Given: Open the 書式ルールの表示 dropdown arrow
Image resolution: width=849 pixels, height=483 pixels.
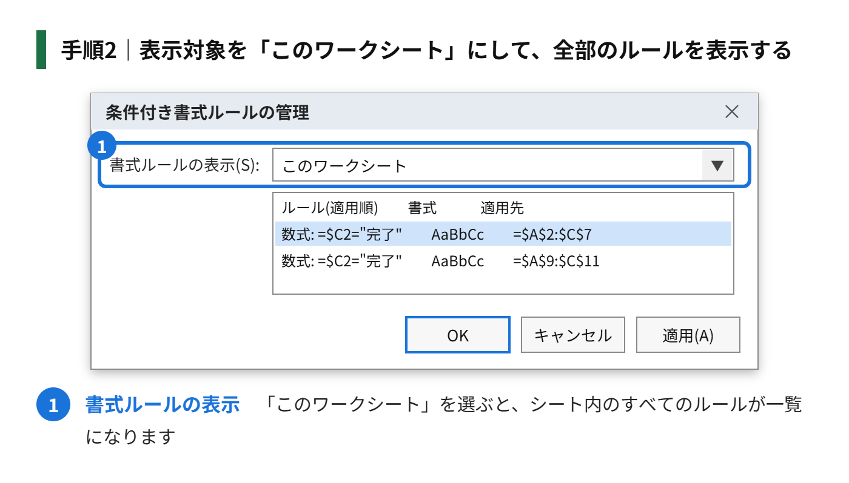Looking at the screenshot, I should point(717,166).
